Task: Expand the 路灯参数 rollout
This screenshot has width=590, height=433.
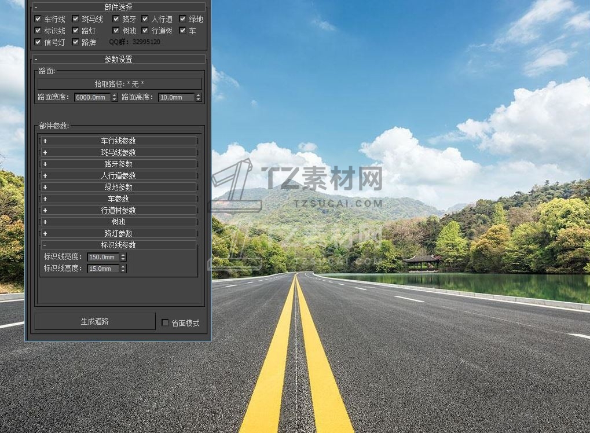Action: click(118, 233)
